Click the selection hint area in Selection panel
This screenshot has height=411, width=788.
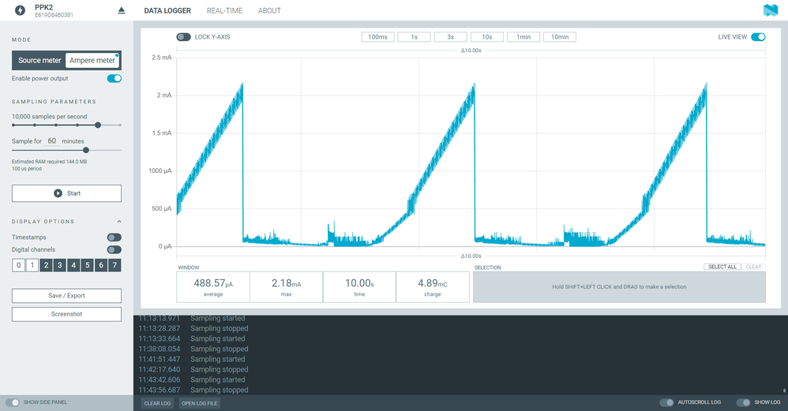[x=619, y=287]
